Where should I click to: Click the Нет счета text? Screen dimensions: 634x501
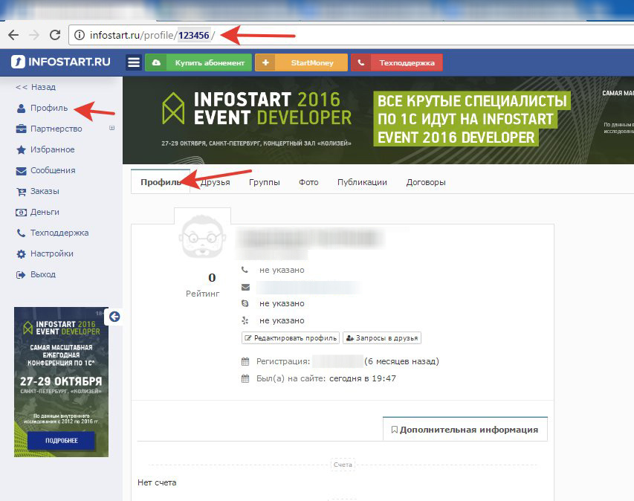pyautogui.click(x=157, y=482)
